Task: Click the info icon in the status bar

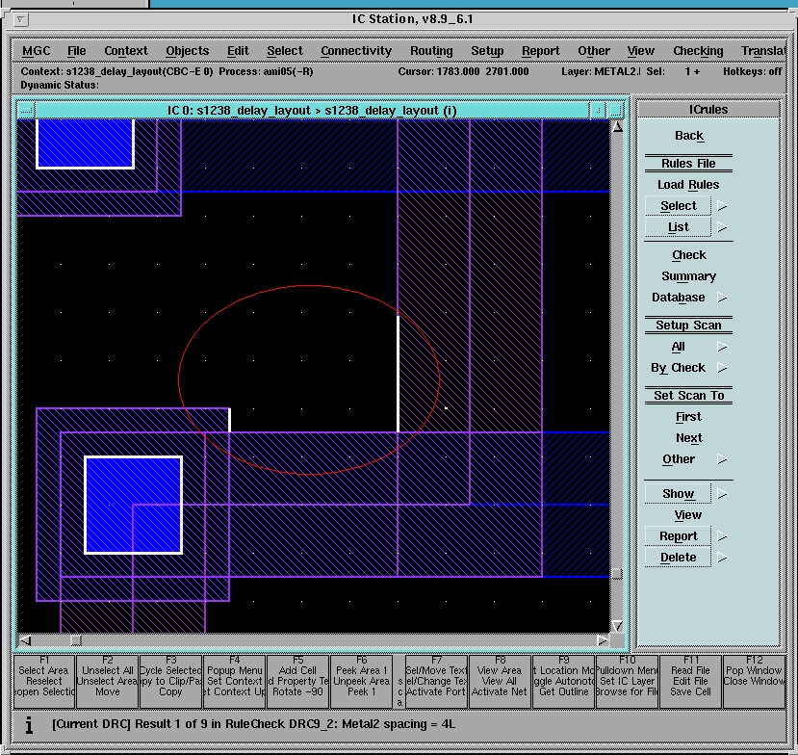Action: 29,723
